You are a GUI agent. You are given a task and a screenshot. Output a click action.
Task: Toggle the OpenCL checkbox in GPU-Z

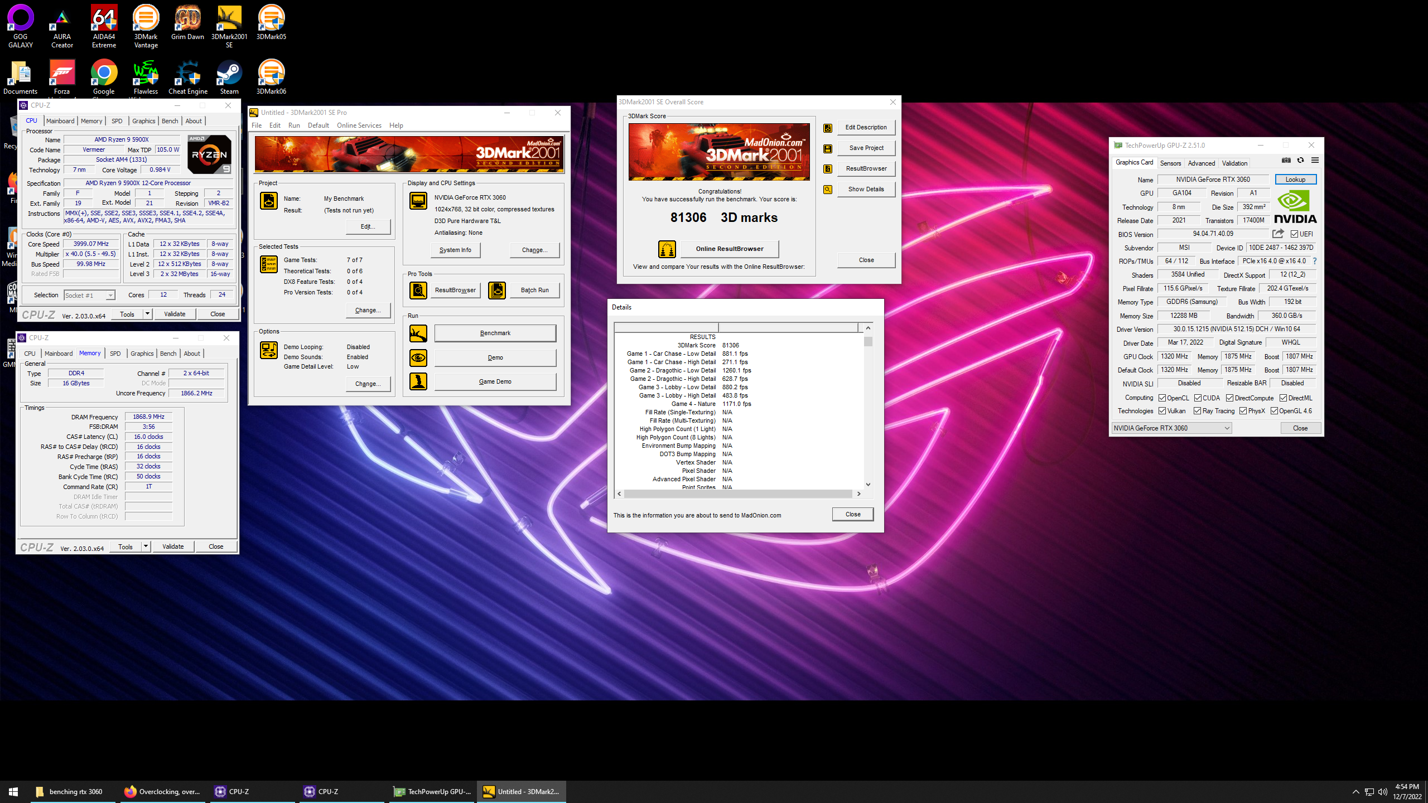coord(1162,398)
